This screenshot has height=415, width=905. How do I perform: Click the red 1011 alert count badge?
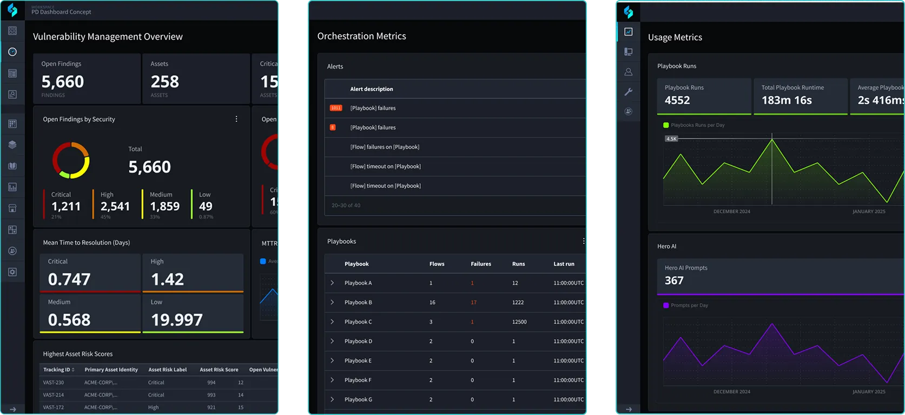[336, 108]
